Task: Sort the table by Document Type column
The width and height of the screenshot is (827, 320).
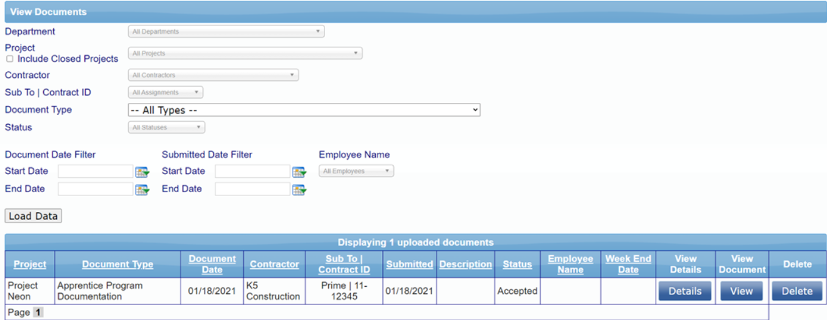Action: click(x=118, y=264)
